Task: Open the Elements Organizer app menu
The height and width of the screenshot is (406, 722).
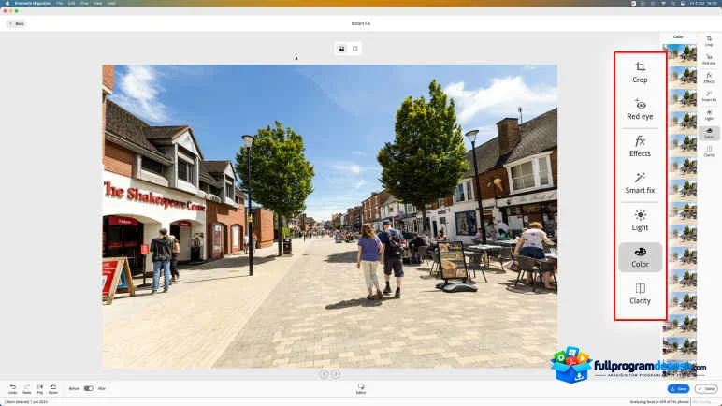Action: (x=32, y=3)
